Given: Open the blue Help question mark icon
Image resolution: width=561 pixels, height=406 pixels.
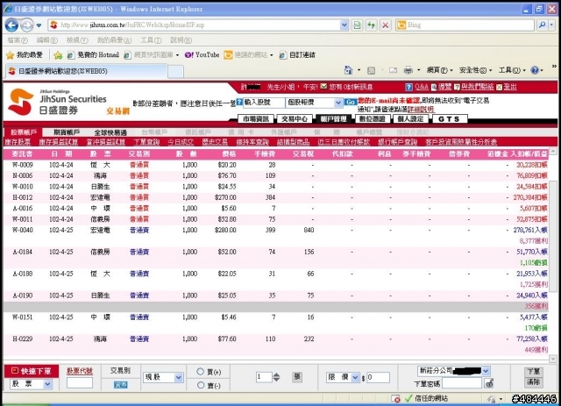Looking at the screenshot, I should click(x=535, y=70).
